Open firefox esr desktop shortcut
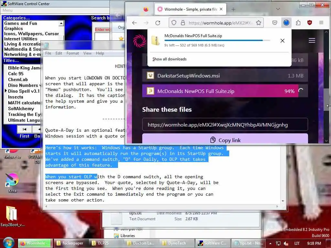The image size is (331, 248). click(12, 155)
